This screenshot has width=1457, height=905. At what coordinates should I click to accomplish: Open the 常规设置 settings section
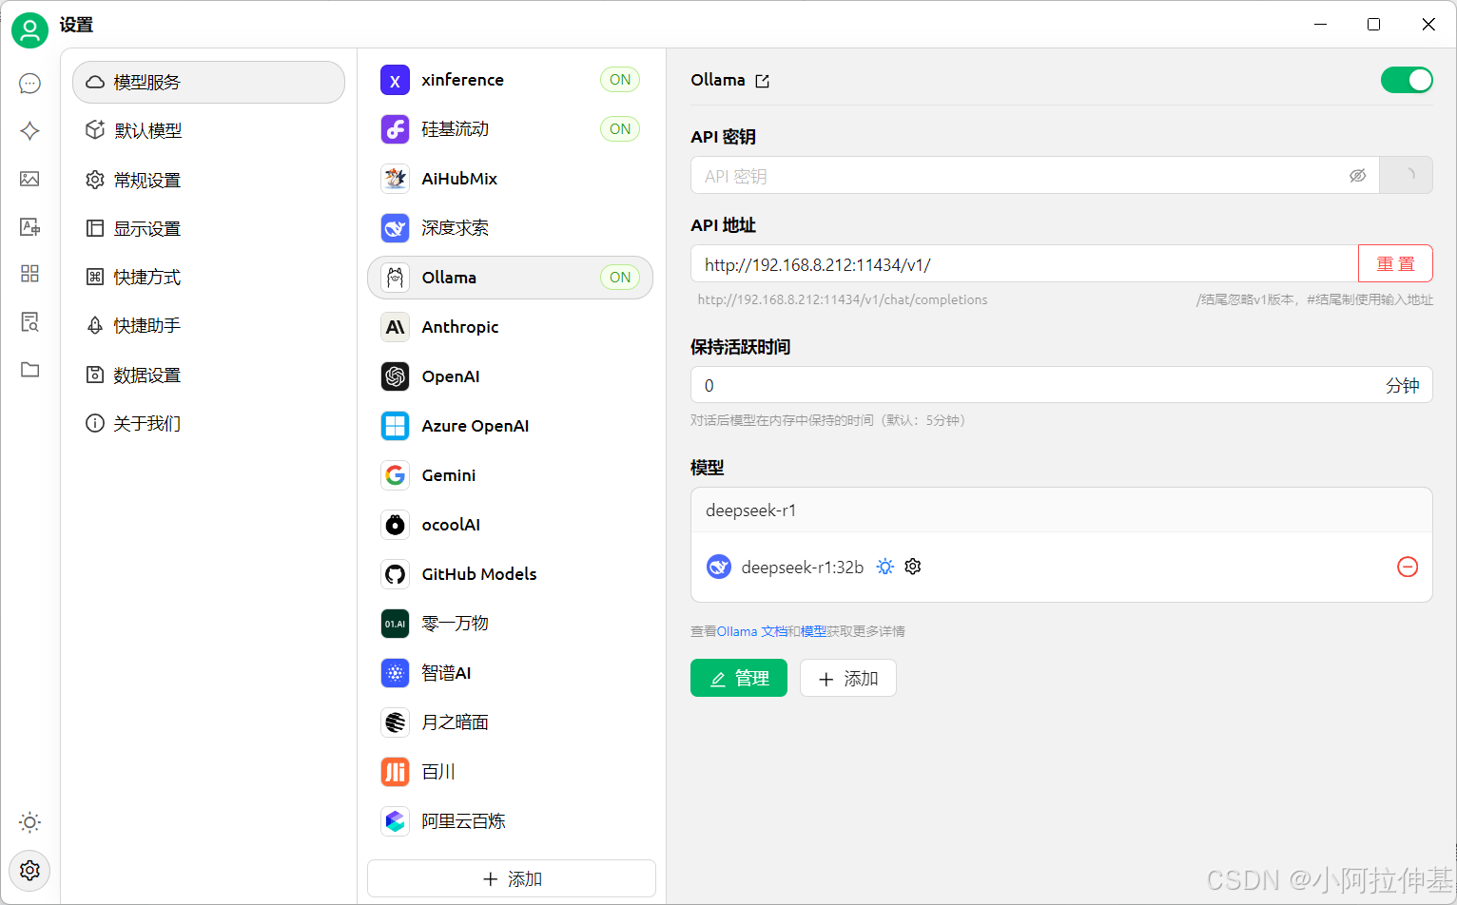click(208, 180)
